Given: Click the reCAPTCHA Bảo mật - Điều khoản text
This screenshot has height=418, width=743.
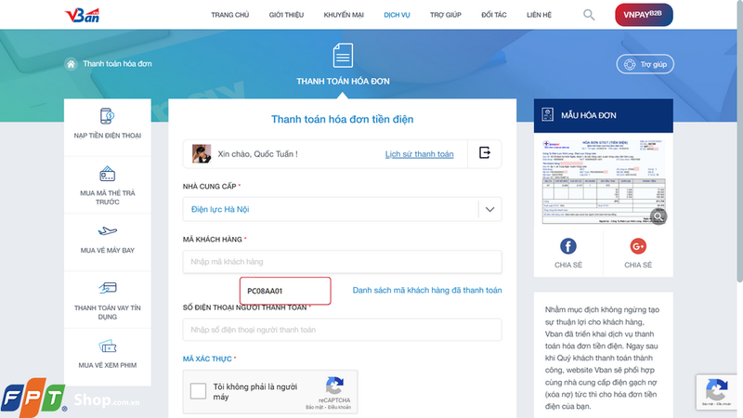Looking at the screenshot, I should pos(328,407).
